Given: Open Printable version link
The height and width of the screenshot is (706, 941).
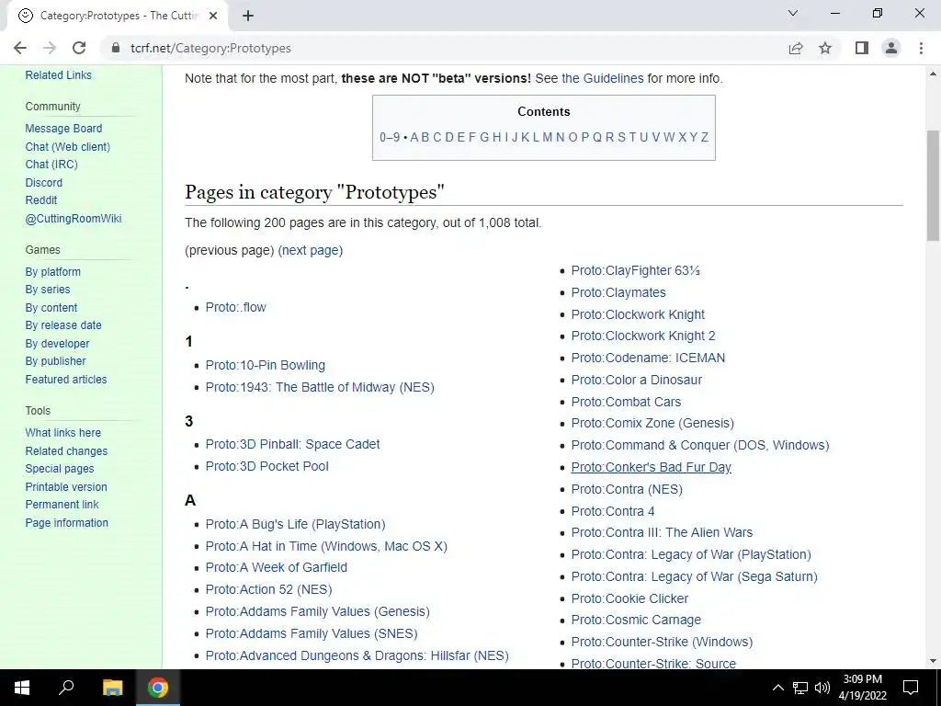Looking at the screenshot, I should tap(66, 487).
